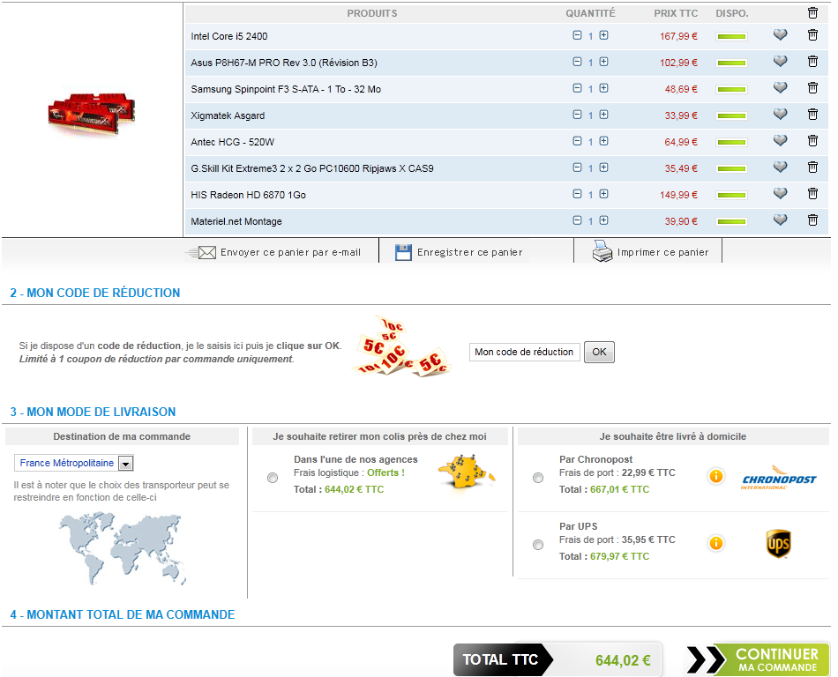Add HIS Radeon HD 6870 to wishlist heart
The width and height of the screenshot is (838, 677).
780,194
